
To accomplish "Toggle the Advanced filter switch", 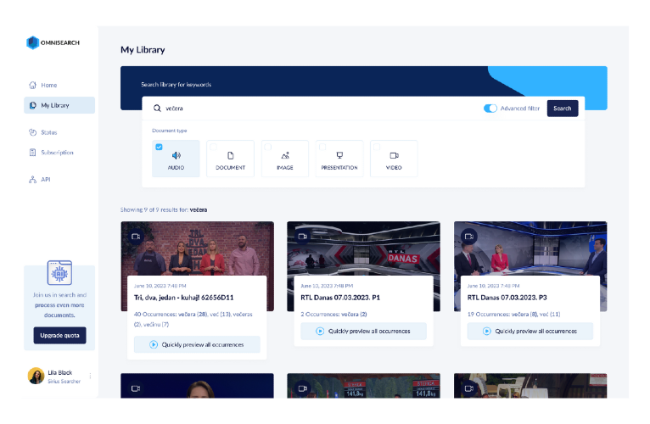I will (x=490, y=109).
